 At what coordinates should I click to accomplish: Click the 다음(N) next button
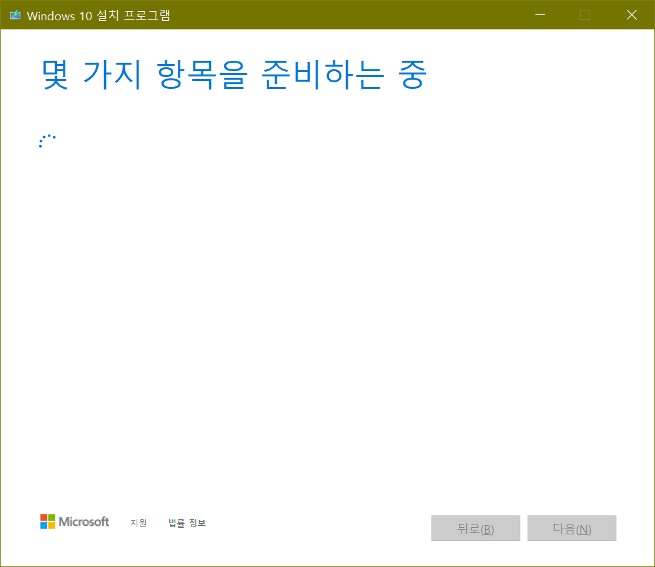(572, 528)
